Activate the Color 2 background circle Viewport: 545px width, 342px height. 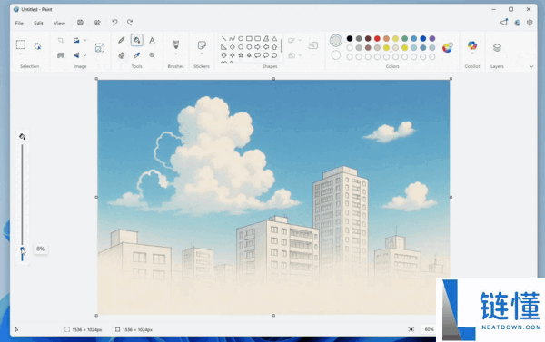(x=336, y=54)
